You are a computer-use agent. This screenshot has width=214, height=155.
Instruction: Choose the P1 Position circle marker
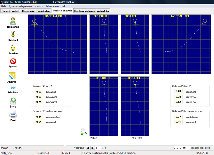coord(13,49)
